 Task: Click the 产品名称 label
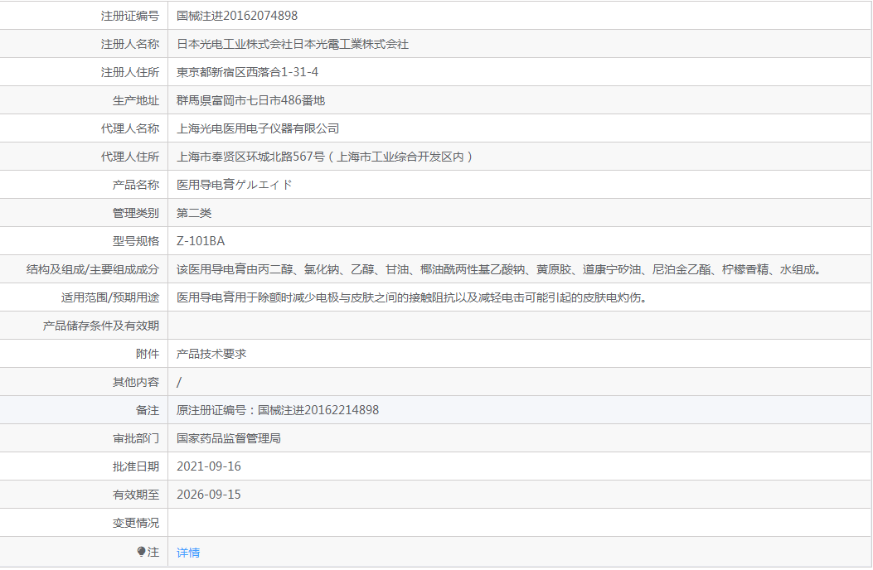(136, 185)
